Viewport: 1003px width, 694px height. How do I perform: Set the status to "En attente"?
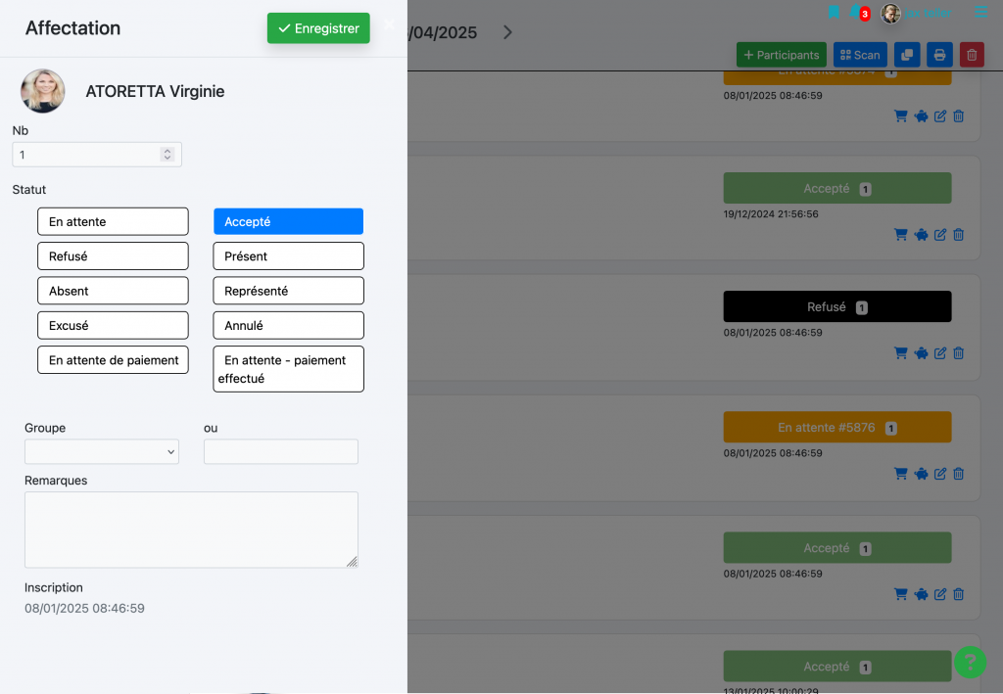(x=113, y=222)
